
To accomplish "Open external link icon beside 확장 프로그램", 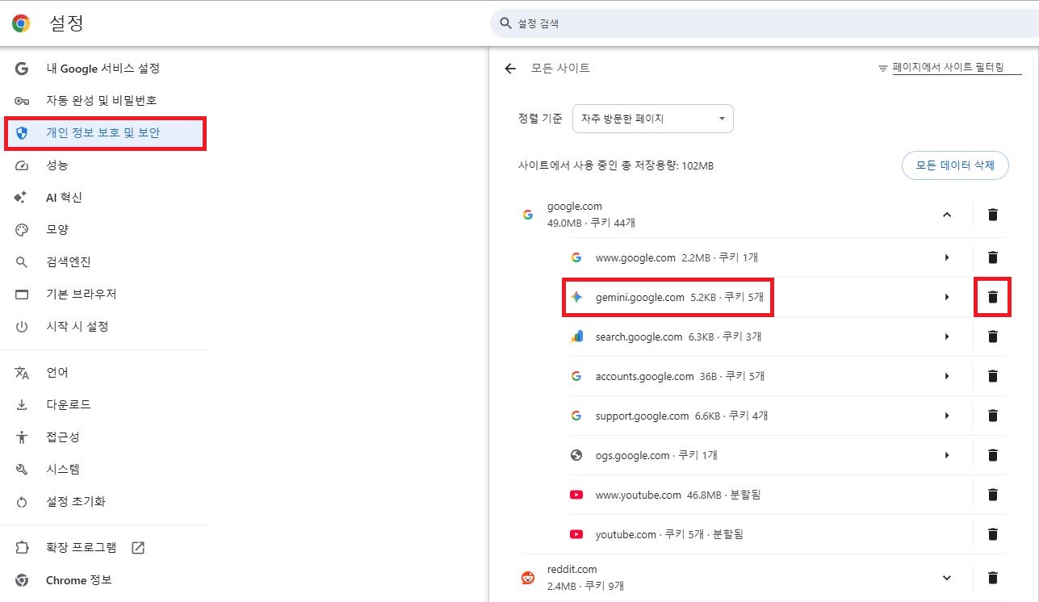I will [138, 548].
